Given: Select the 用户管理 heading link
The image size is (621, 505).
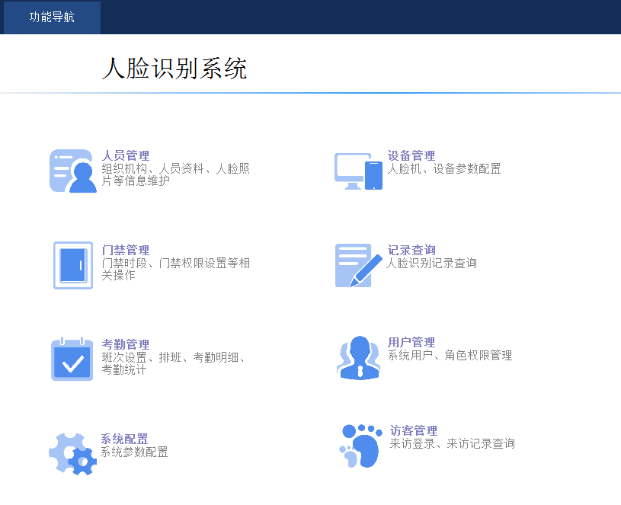Looking at the screenshot, I should (411, 342).
